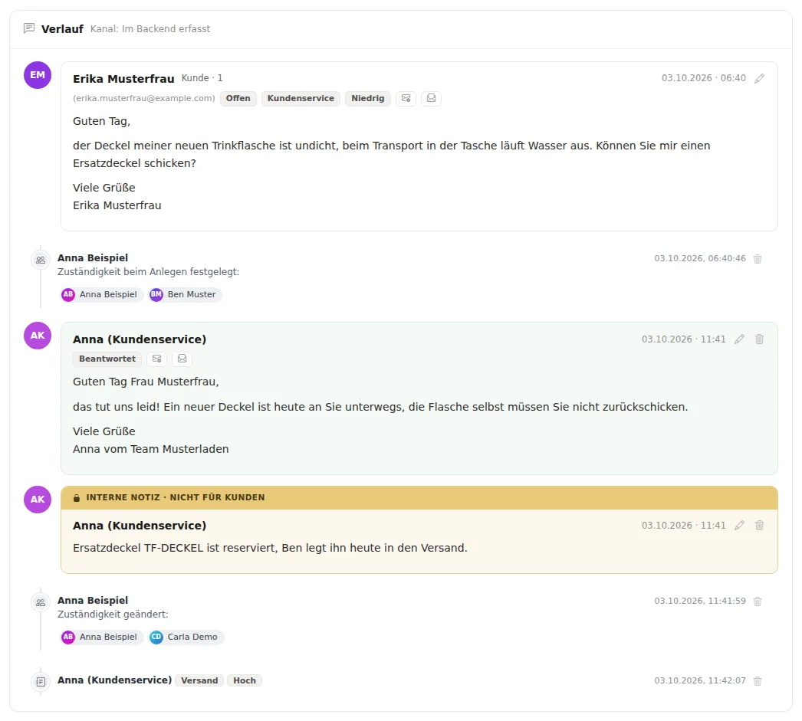This screenshot has width=802, height=721.
Task: Edit Erika Musterfrau's message with pencil icon
Action: pos(760,78)
